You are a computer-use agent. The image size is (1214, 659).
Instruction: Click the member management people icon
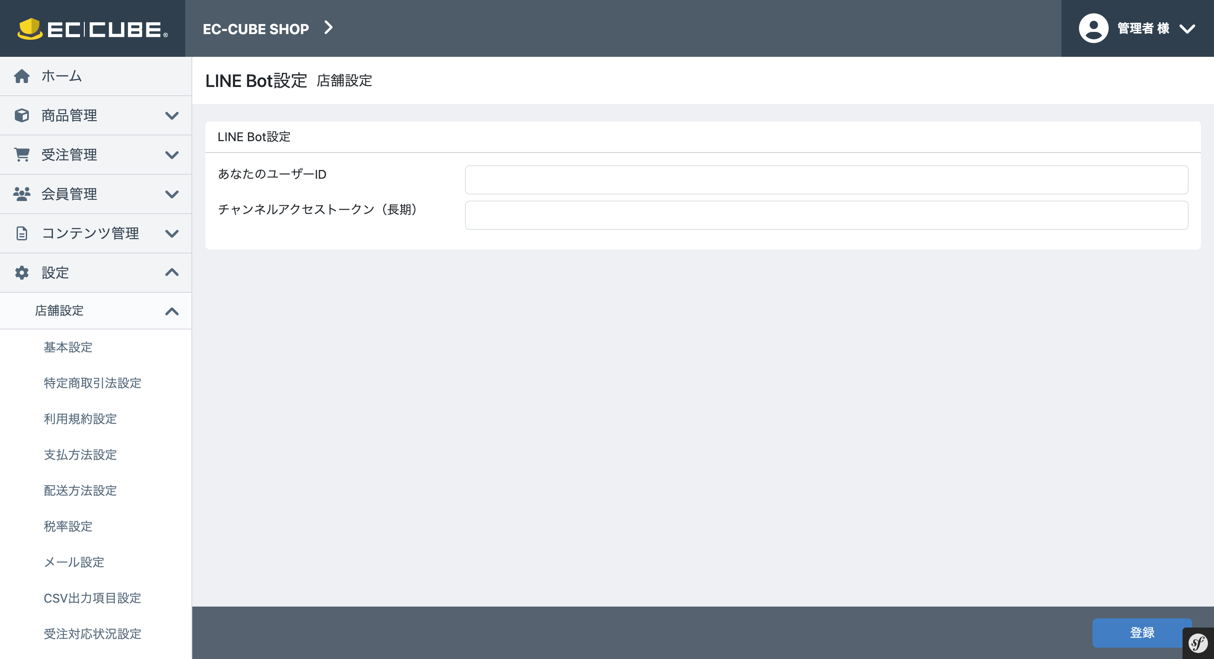(22, 194)
